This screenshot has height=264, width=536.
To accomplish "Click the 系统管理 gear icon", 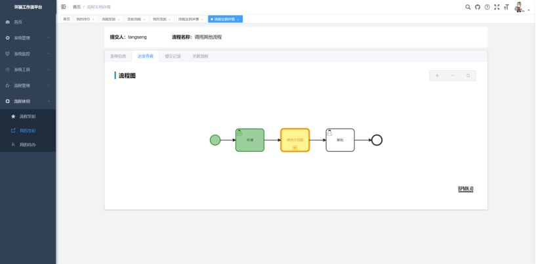I will click(8, 38).
